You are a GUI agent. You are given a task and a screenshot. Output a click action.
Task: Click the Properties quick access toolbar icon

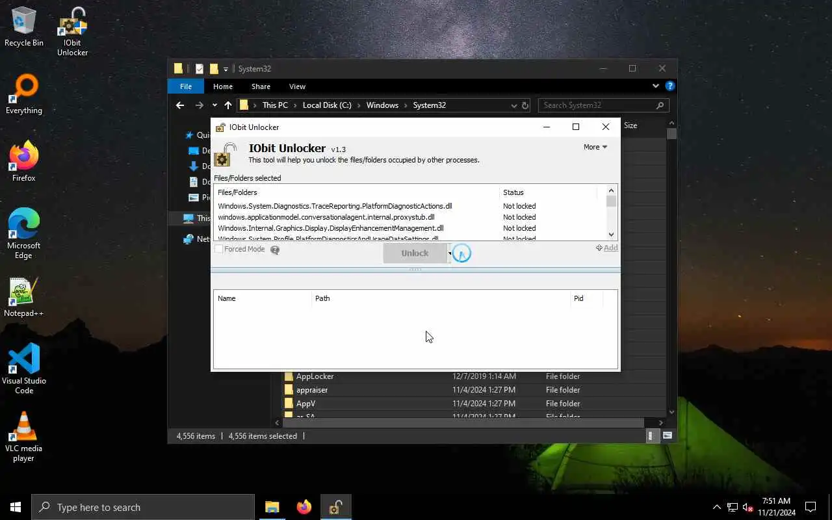point(200,69)
